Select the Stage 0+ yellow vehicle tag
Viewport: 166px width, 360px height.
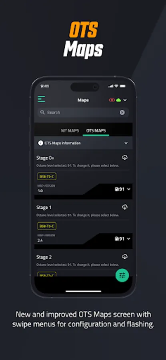point(47,176)
